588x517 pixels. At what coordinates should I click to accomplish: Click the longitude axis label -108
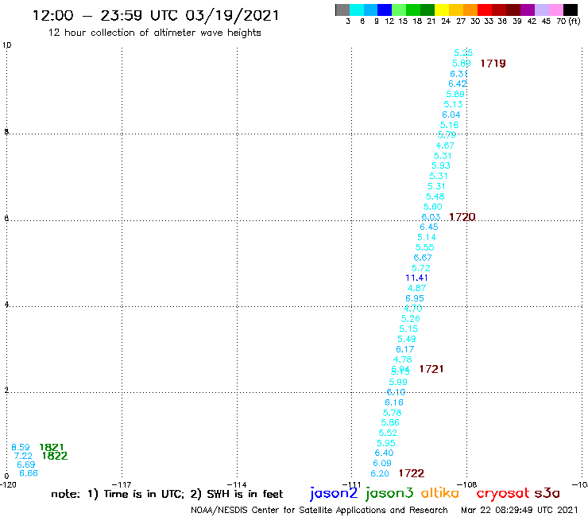(x=467, y=484)
